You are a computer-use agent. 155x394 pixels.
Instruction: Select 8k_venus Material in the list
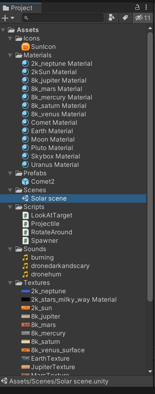(58, 114)
